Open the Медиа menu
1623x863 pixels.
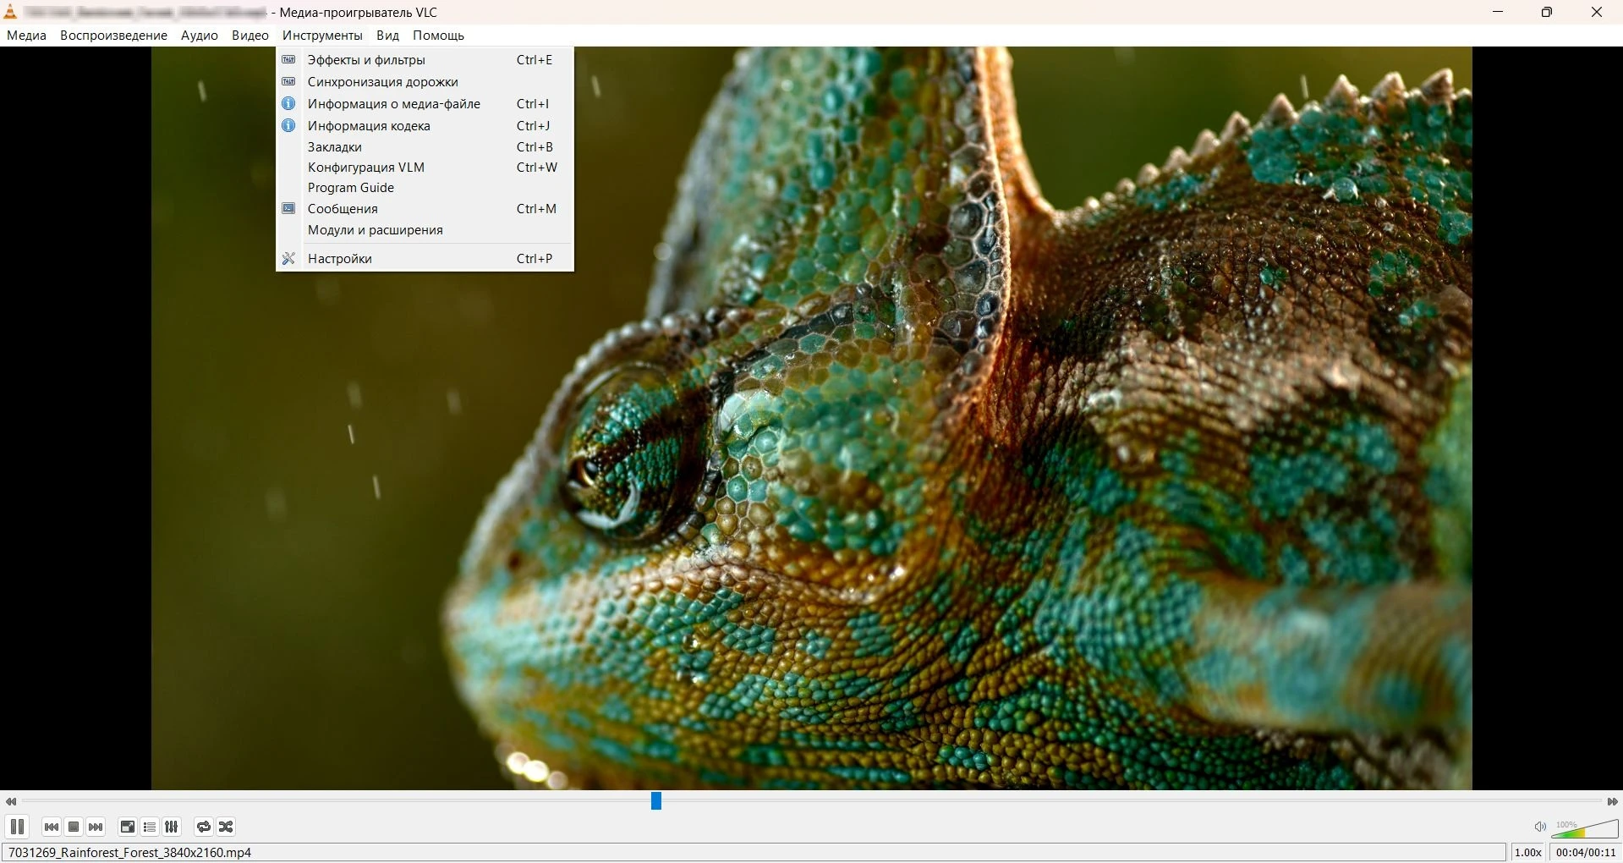tap(26, 36)
